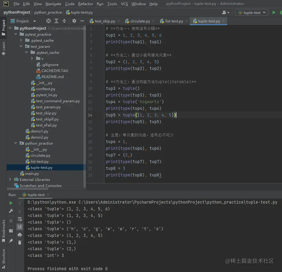Close the tuple-test.py editor tab
Image resolution: width=282 pixels, height=272 pixels.
223,21
